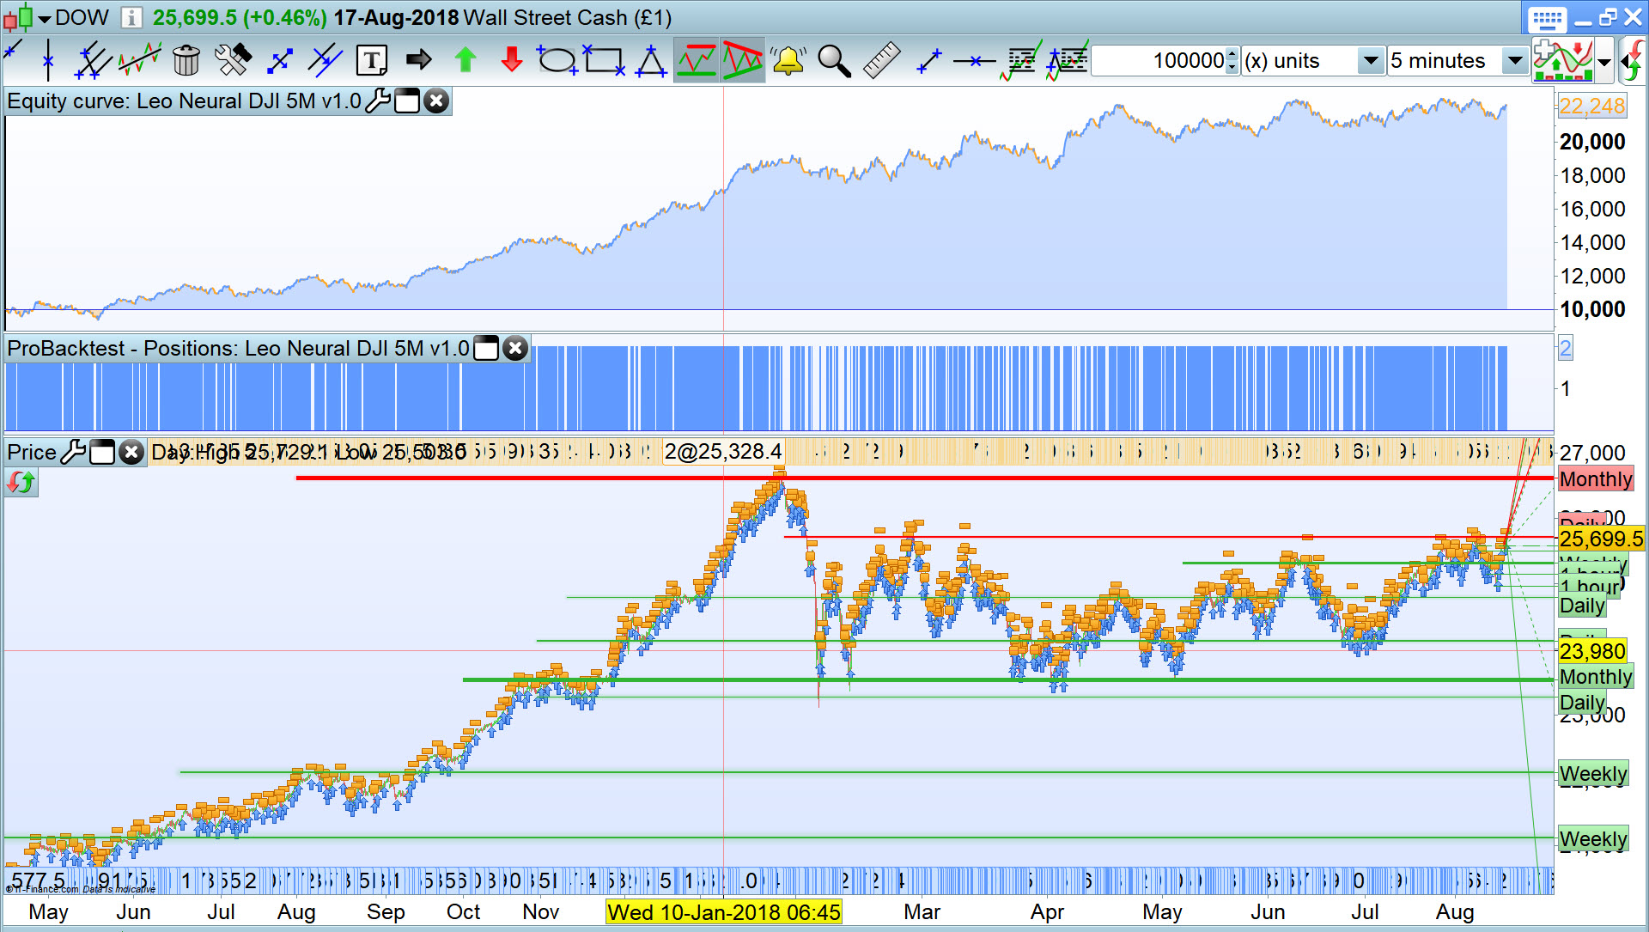Screen dimensions: 1649x932
Task: Click the trash bin delete-objects icon
Action: click(x=186, y=61)
